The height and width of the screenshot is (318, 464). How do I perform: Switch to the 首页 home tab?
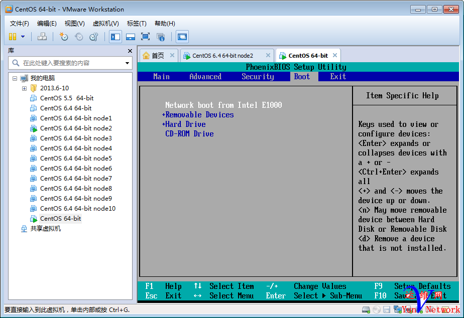[x=158, y=56]
